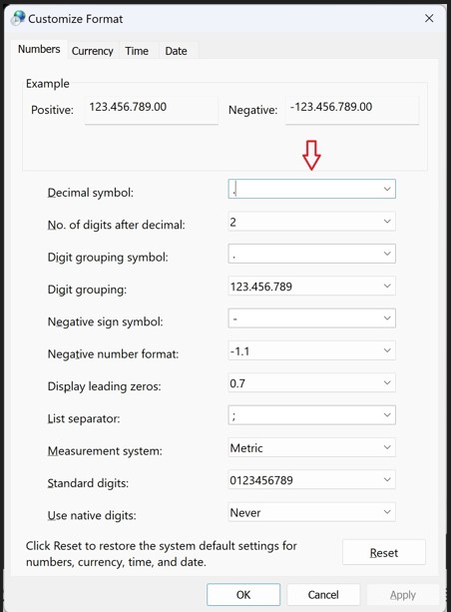Expand Display leading zeros dropdown
The height and width of the screenshot is (612, 451).
311,383
